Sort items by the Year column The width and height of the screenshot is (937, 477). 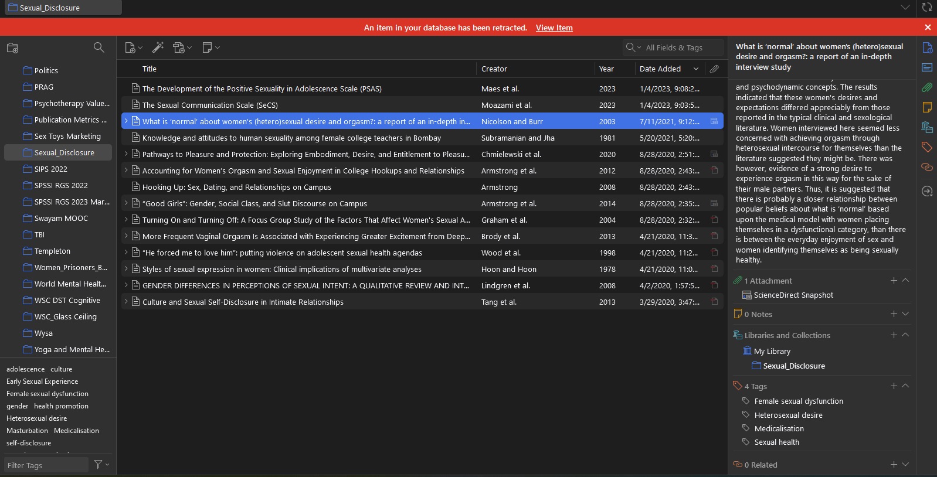pos(606,69)
